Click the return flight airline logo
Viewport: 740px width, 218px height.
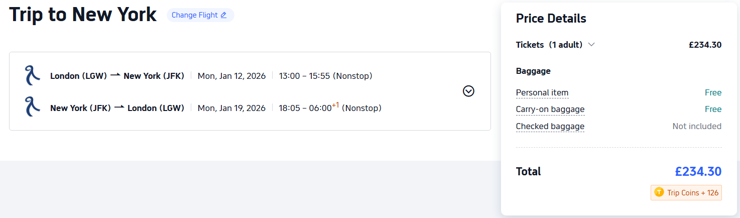point(32,107)
